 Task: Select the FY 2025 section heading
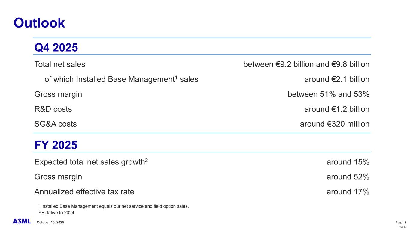[56, 145]
